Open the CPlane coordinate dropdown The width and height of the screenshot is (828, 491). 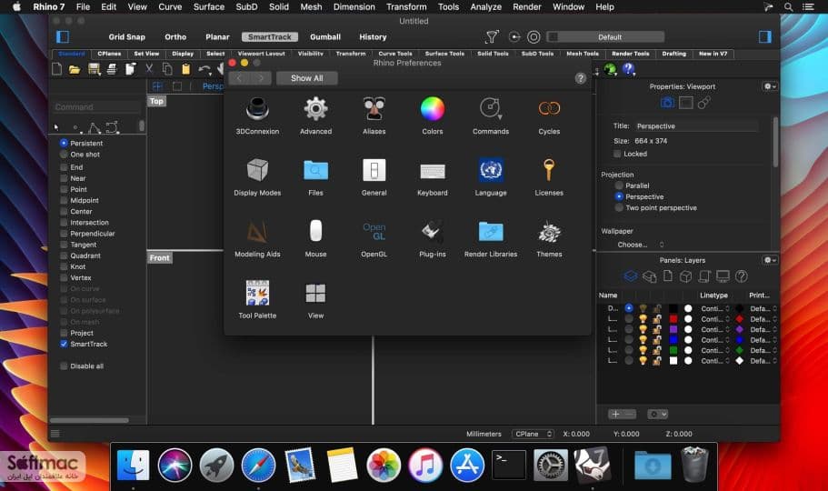(533, 434)
